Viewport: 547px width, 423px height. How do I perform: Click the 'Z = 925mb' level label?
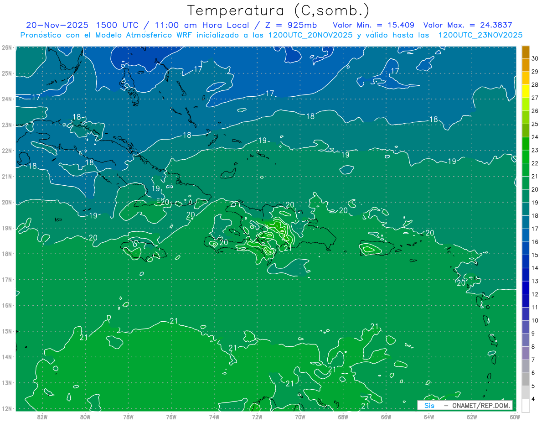tap(290, 25)
